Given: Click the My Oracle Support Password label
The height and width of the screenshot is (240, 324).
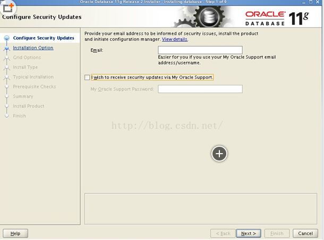Looking at the screenshot, I should pyautogui.click(x=122, y=89).
